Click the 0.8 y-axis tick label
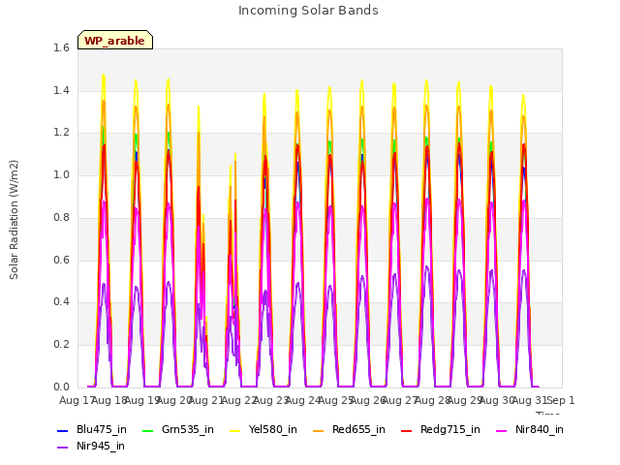620x465 pixels. point(61,218)
